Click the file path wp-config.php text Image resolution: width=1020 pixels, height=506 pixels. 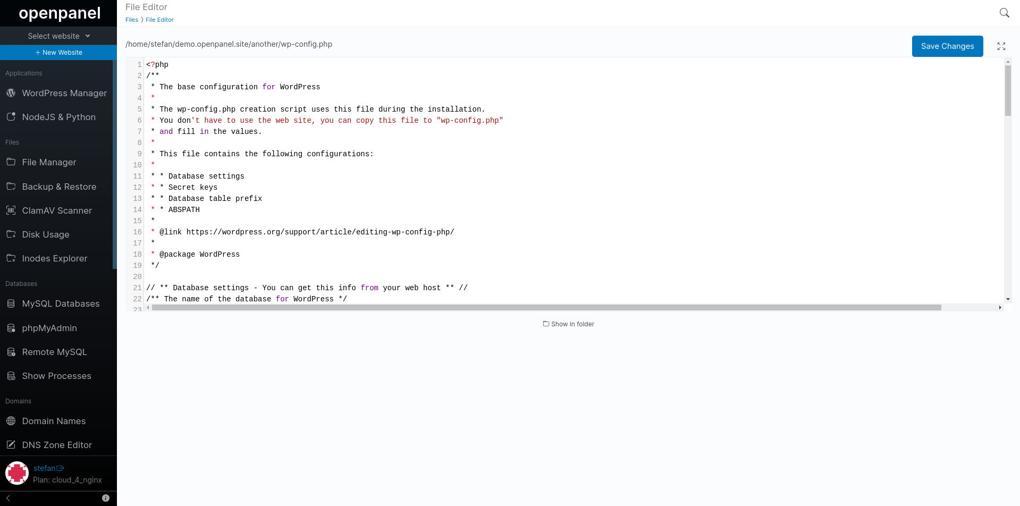click(x=229, y=44)
